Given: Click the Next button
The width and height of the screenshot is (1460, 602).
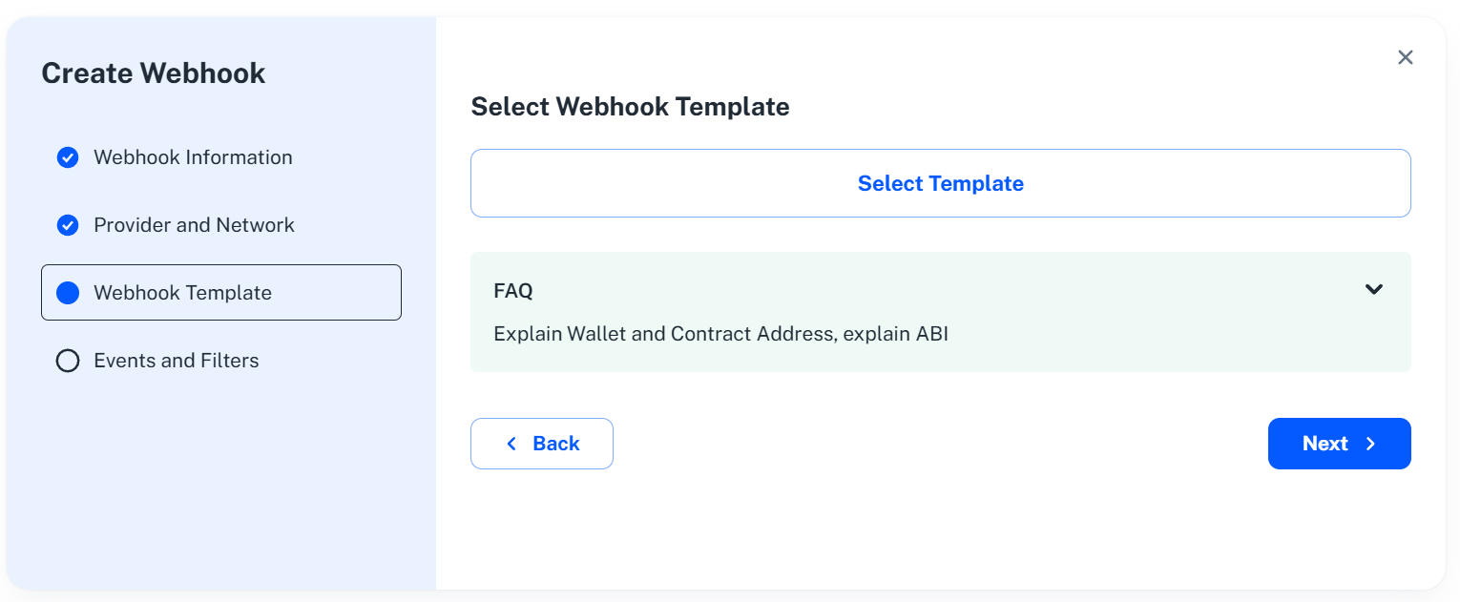Looking at the screenshot, I should point(1339,443).
